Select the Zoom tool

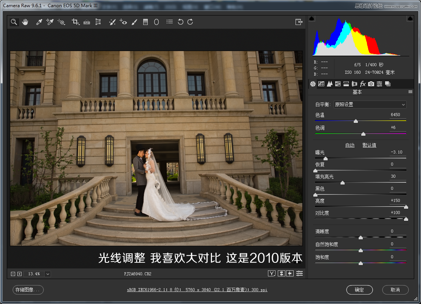click(x=14, y=22)
